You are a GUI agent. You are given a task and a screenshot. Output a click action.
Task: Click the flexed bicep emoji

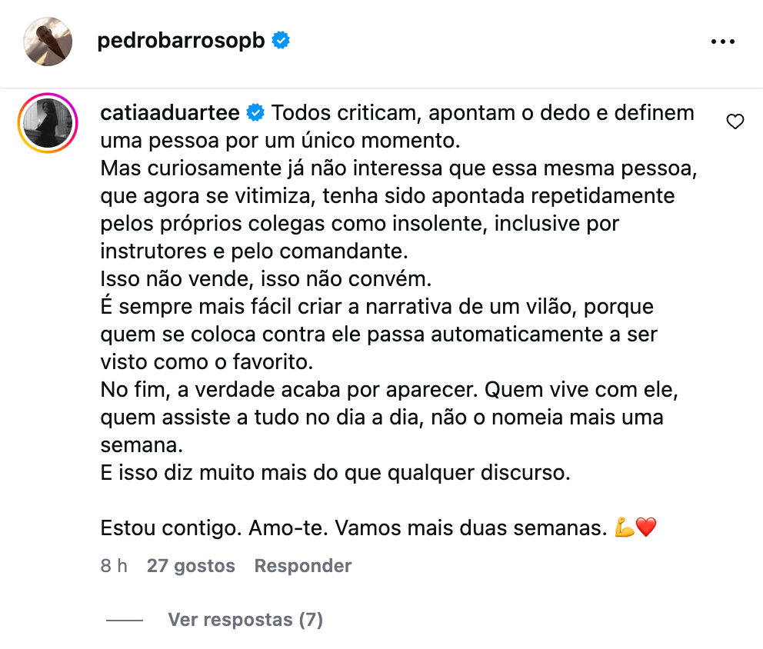tap(624, 529)
